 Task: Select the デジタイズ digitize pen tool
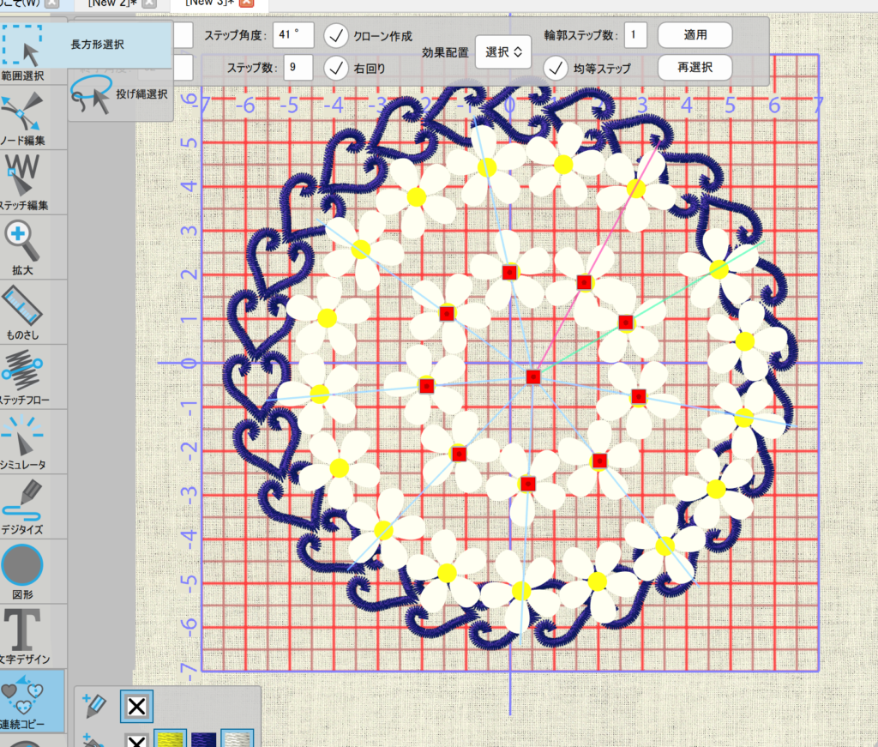33,507
